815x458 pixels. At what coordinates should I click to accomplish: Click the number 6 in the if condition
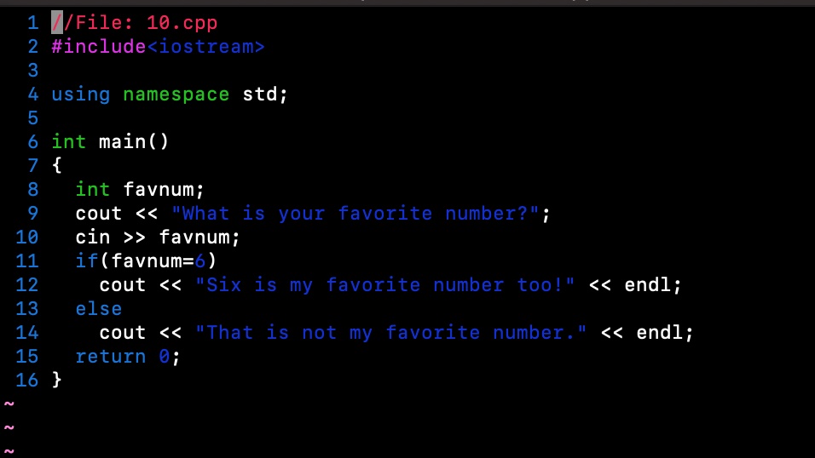point(200,260)
